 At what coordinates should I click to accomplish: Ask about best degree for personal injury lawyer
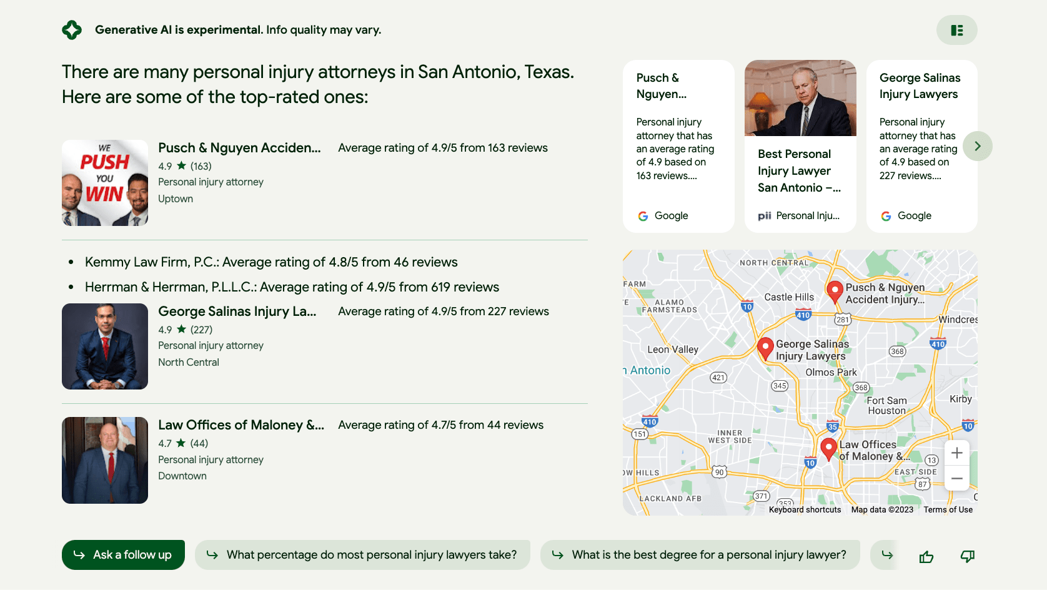[700, 555]
